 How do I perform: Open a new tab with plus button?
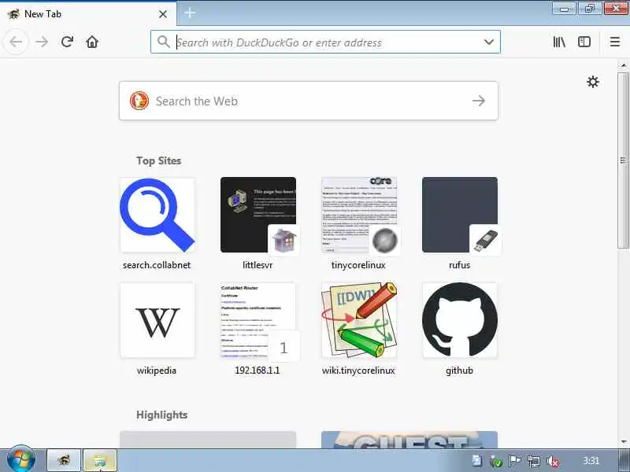click(x=190, y=13)
